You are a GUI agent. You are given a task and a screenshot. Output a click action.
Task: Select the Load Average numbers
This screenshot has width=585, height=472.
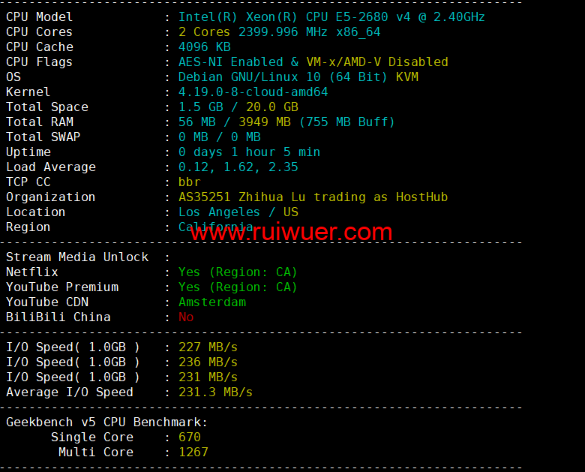[x=238, y=167]
